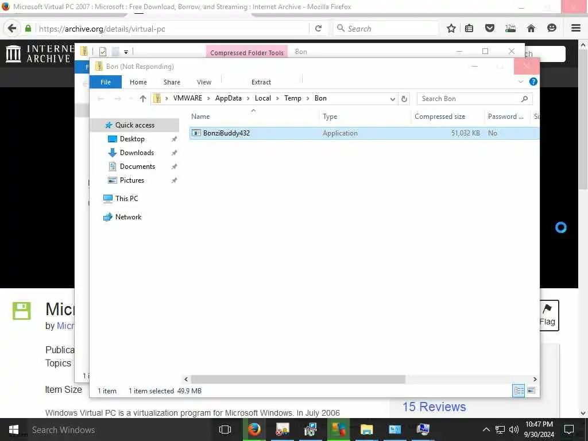Click Internet Archive logo
588x441 pixels.
(x=40, y=53)
